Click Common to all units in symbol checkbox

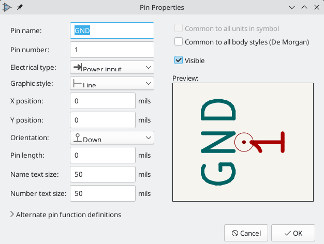tap(179, 28)
